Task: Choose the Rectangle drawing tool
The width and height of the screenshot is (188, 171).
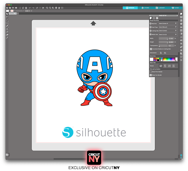Action: 7,23
